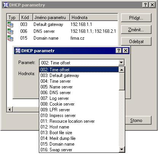Click the Domain name table entry
158x154 pixels.
point(46,38)
